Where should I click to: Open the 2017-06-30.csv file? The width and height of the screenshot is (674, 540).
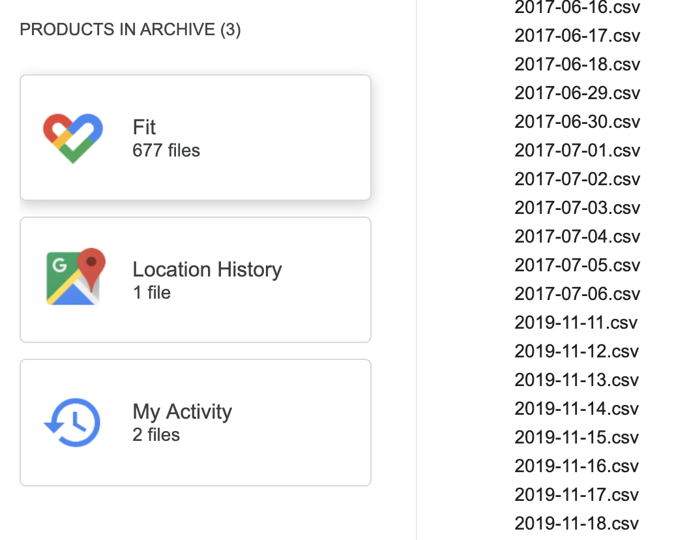tap(577, 121)
